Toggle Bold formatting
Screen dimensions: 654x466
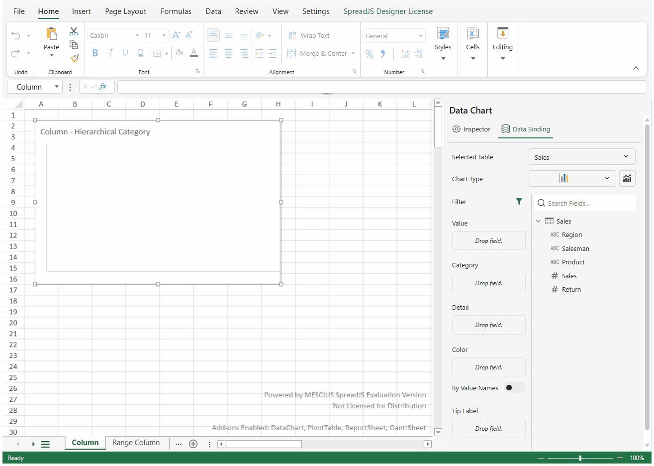95,53
